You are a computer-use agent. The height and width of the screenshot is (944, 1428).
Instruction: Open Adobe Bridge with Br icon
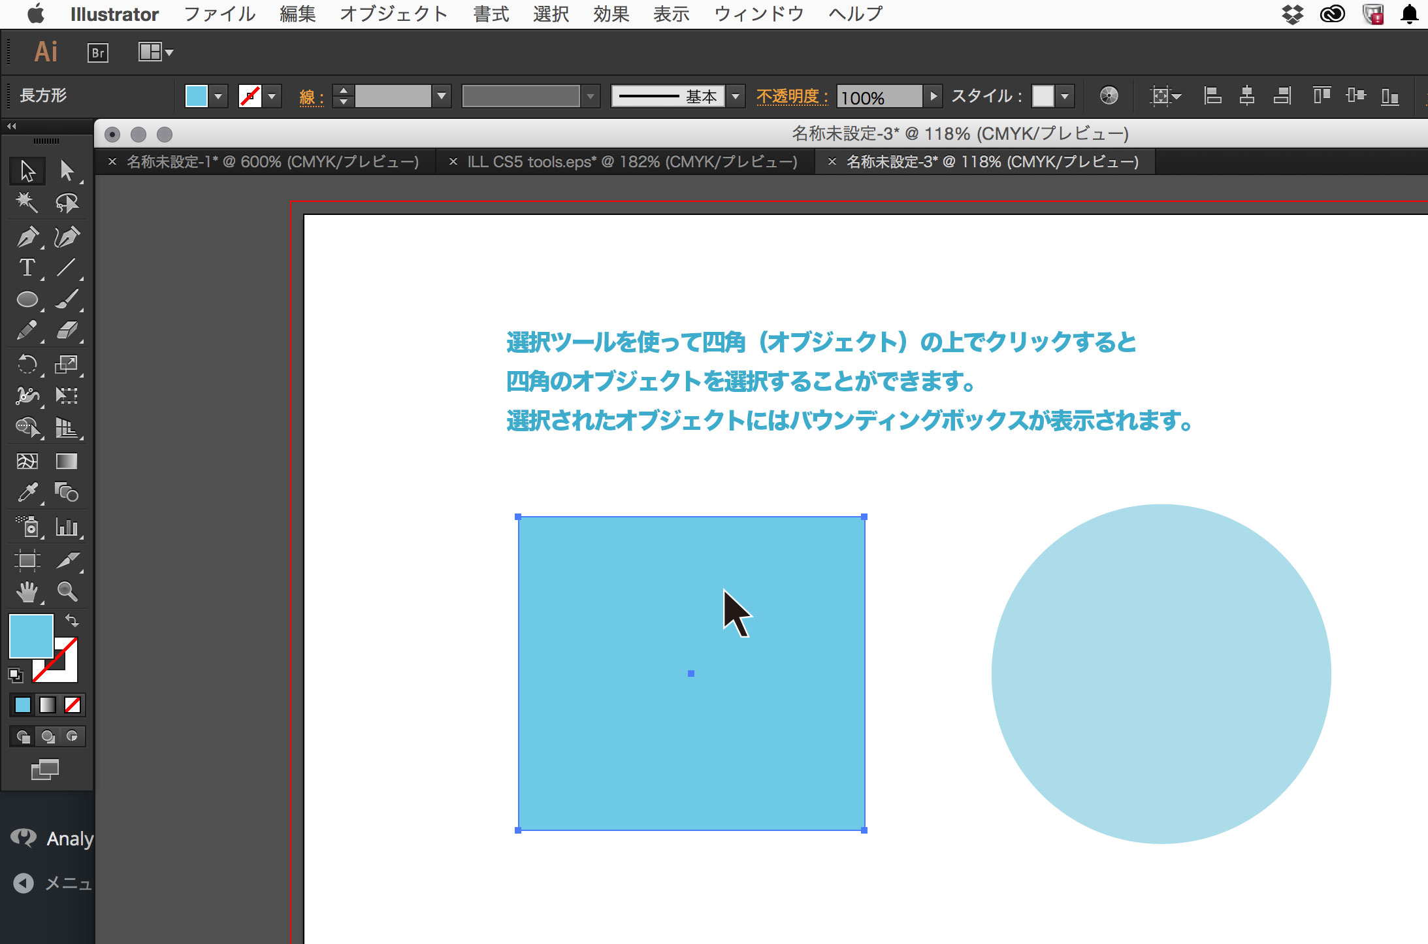click(97, 52)
